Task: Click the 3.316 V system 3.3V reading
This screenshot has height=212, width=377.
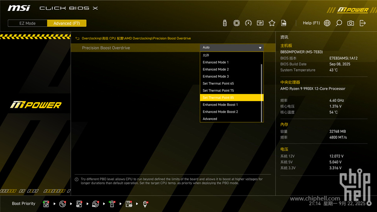Action: (x=335, y=168)
